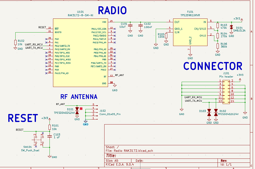The image size is (255, 169).
Task: Click the J101 pin header connector symbol
Action: coord(226,92)
